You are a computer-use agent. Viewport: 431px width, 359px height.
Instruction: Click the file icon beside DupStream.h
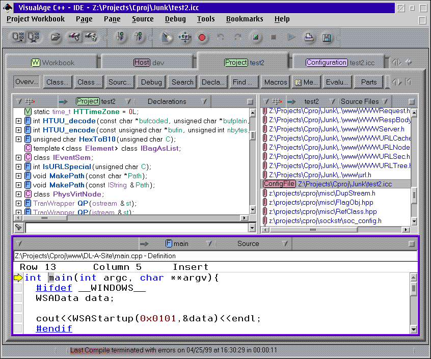coord(265,194)
